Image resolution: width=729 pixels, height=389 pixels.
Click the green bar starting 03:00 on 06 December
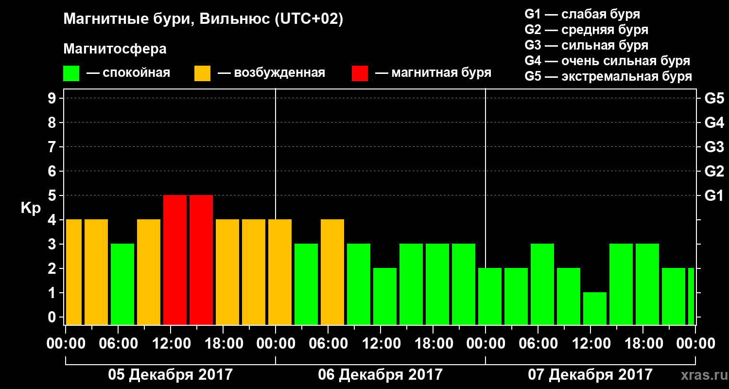(x=306, y=284)
